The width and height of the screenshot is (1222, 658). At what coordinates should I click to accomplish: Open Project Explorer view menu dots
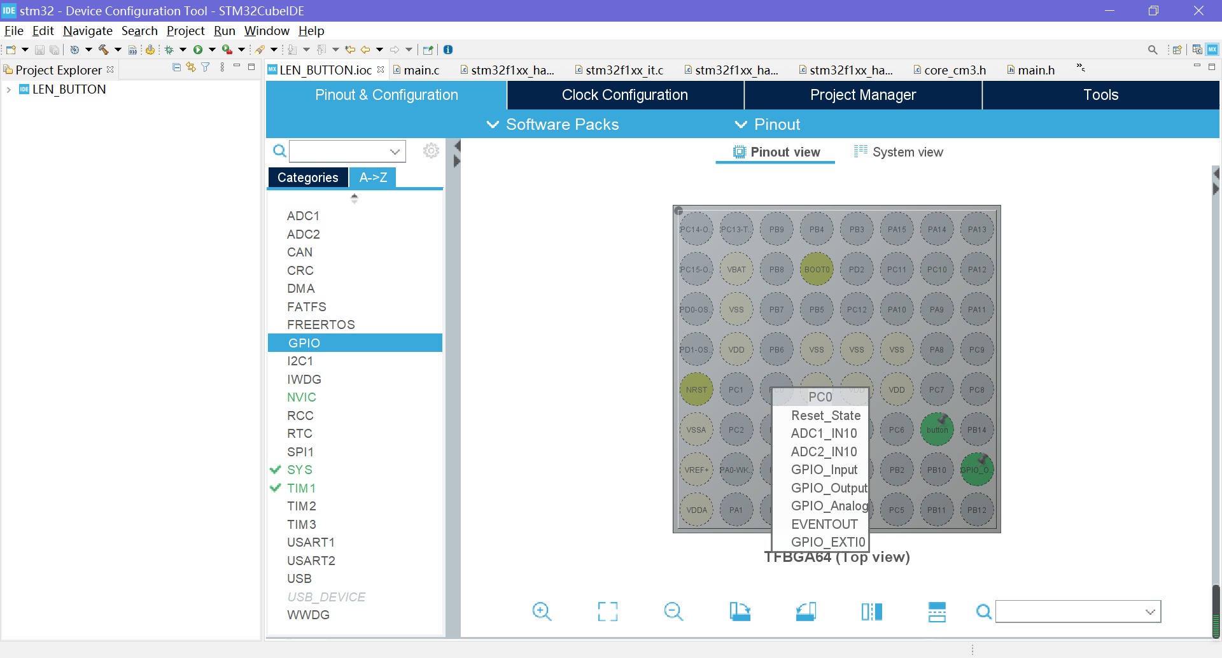(x=222, y=67)
